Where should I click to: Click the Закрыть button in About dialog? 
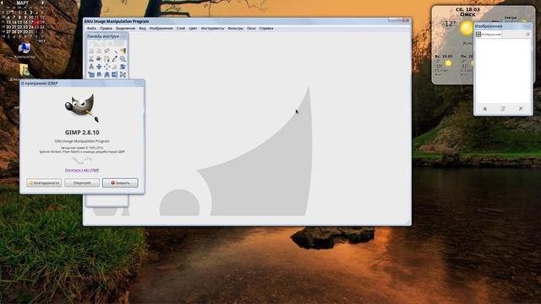point(120,182)
